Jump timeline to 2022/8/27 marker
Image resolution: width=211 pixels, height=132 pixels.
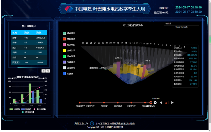pyautogui.click(x=80, y=103)
